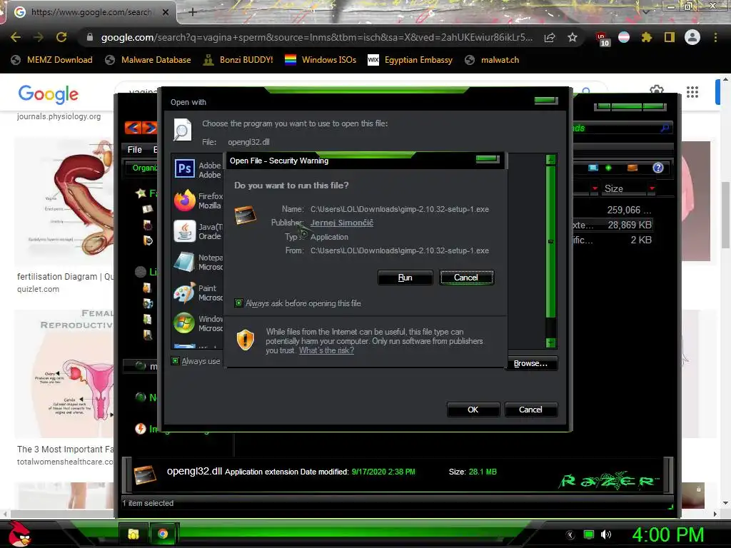Share this page icon in address bar
The image size is (731, 548).
(x=550, y=37)
